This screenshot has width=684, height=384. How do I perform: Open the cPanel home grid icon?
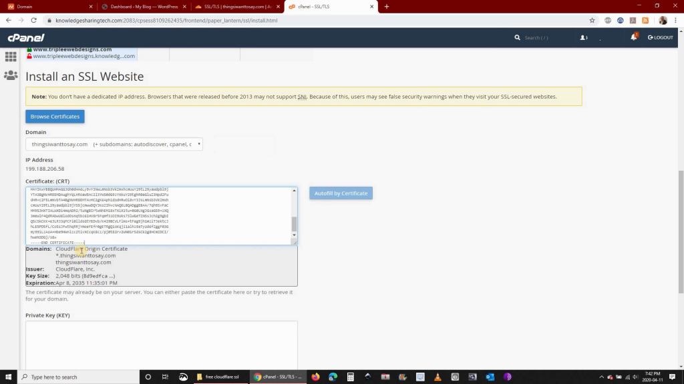pos(11,57)
